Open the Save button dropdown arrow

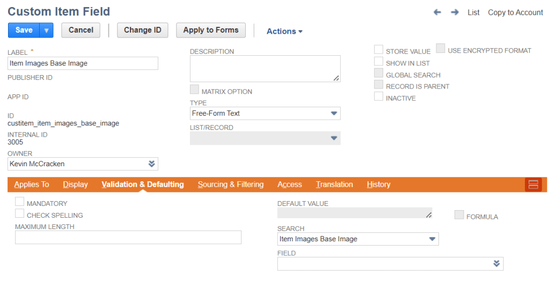click(46, 31)
